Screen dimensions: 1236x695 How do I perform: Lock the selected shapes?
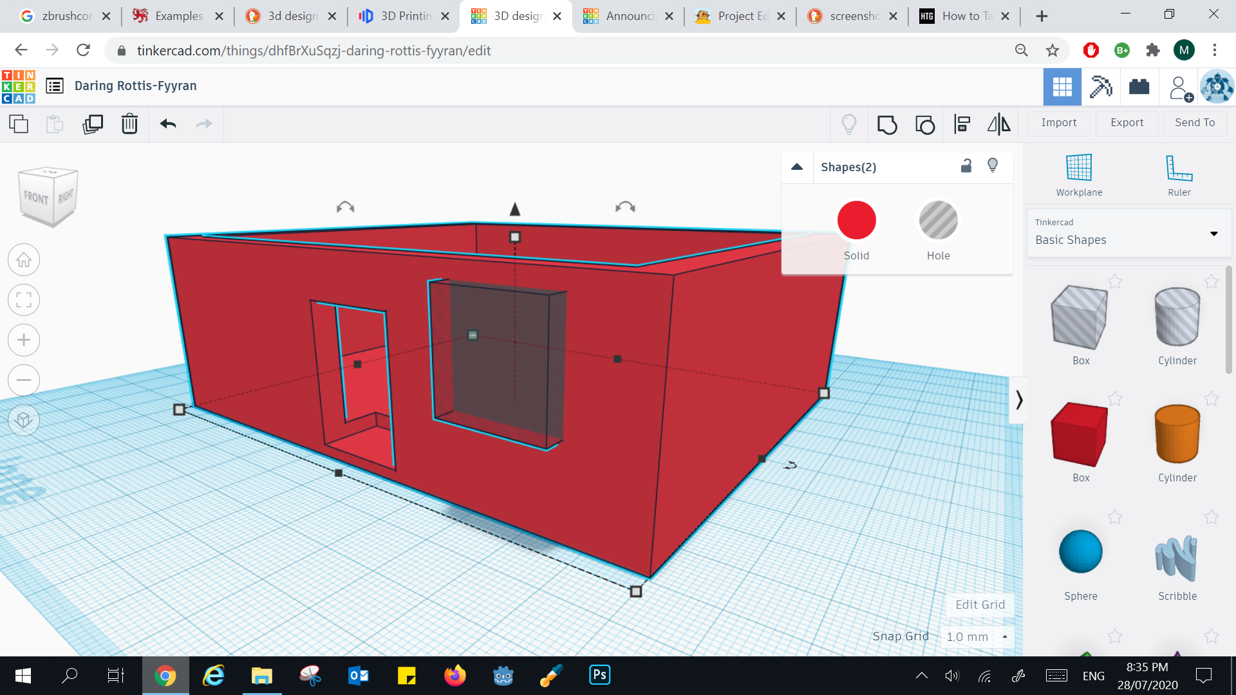coord(966,166)
